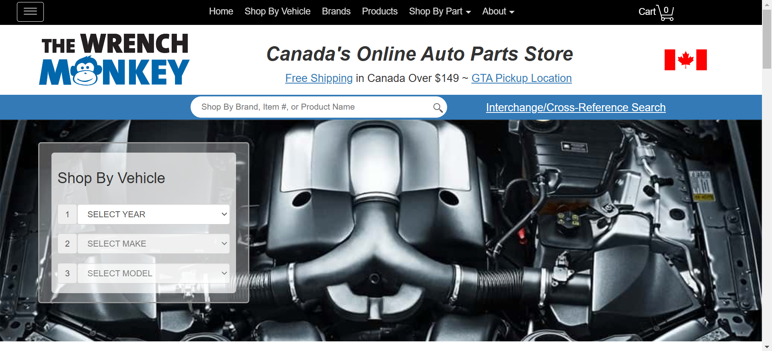Open the GTA Pickup Location link
Image resolution: width=772 pixels, height=351 pixels.
(x=521, y=78)
